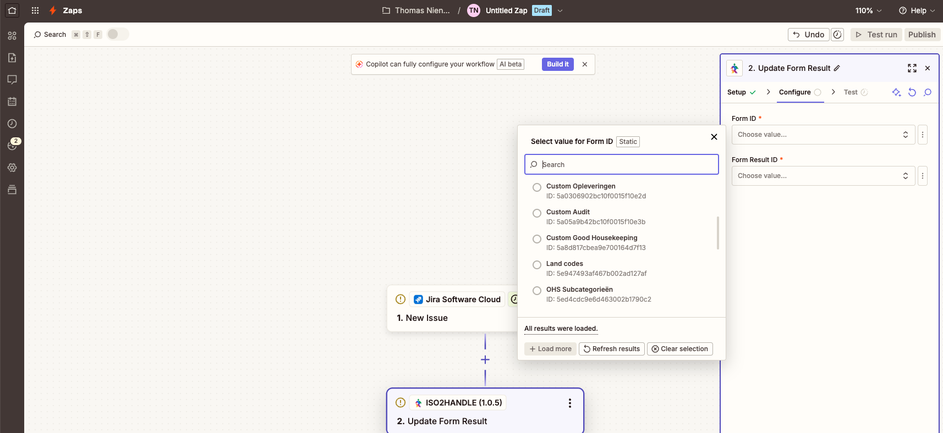The width and height of the screenshot is (943, 433).
Task: Open the apps grid launcher icon
Action: point(35,10)
